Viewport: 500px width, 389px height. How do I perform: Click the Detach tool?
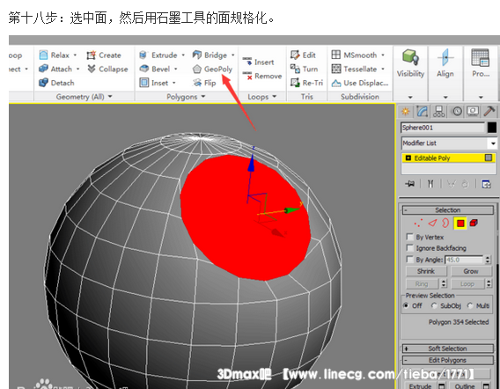(56, 83)
